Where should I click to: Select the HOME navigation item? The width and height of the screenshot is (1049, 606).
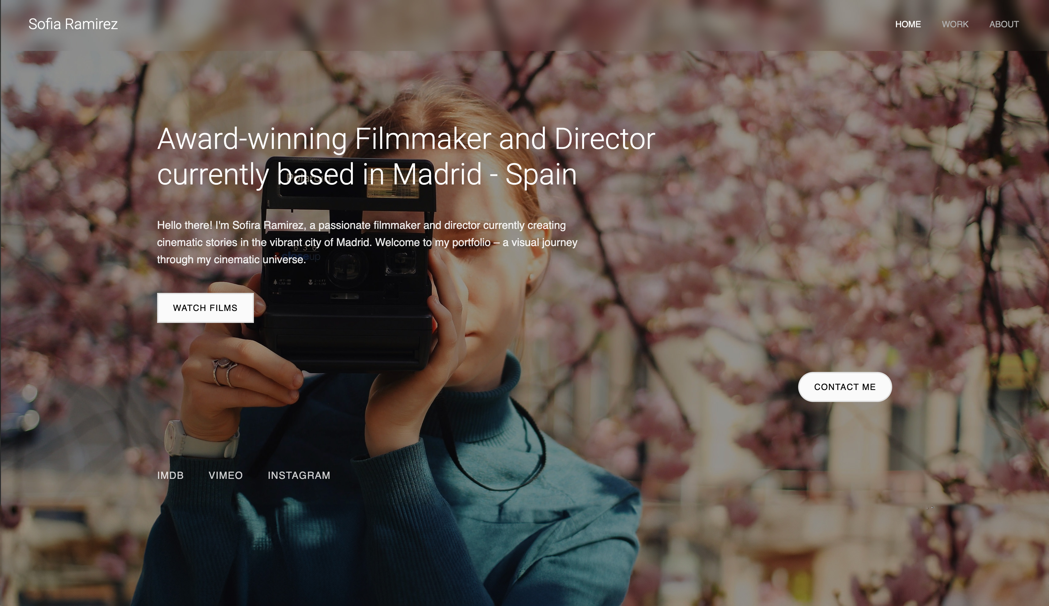(907, 25)
